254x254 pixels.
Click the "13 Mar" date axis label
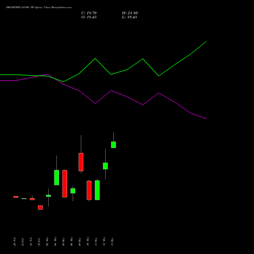pos(112,242)
